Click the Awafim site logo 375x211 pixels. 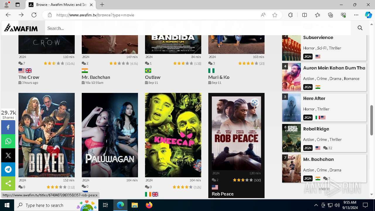coord(21,28)
